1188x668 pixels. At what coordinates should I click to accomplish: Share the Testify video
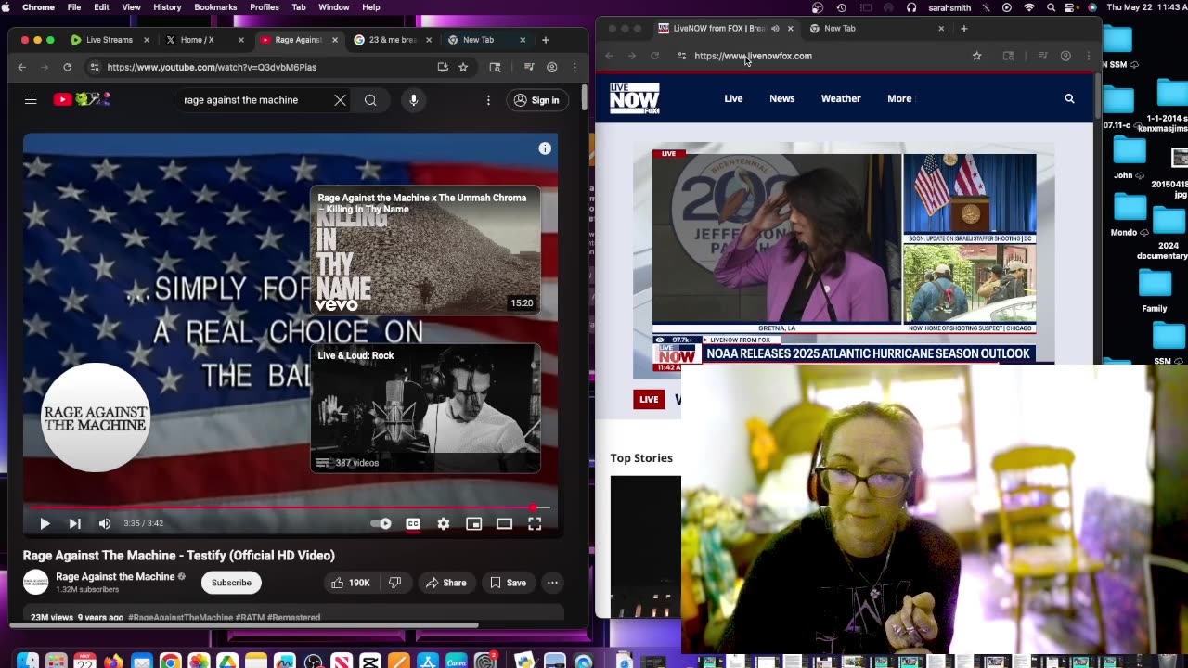[x=445, y=583]
